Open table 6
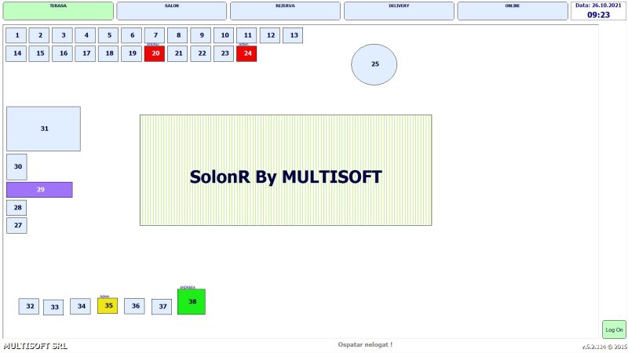 pyautogui.click(x=132, y=35)
